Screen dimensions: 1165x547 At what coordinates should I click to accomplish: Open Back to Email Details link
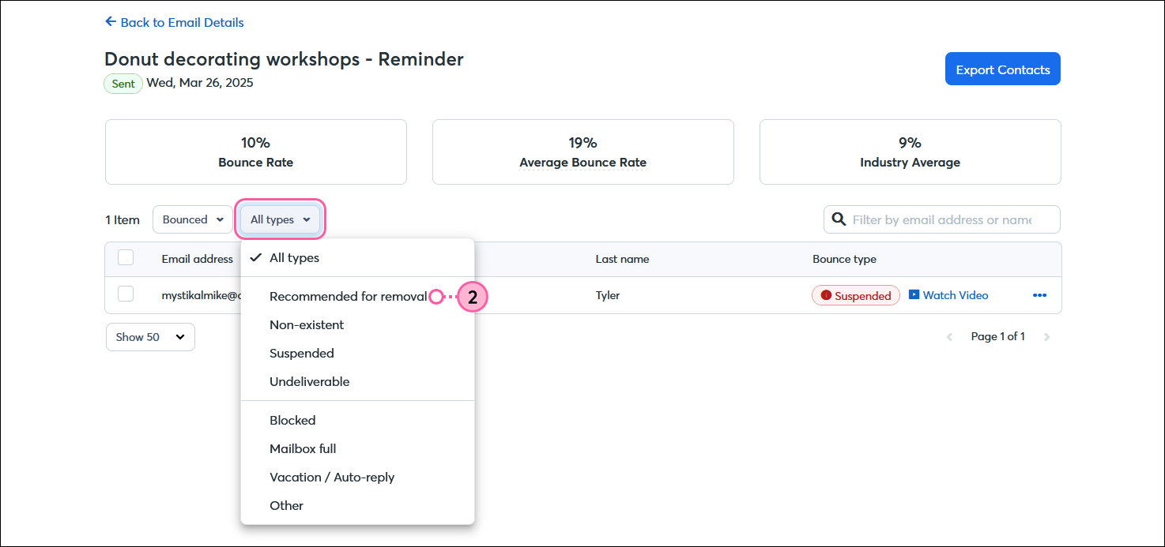click(182, 21)
